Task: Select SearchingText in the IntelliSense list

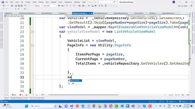Action: click(76, 81)
